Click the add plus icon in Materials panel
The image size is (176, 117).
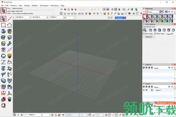coord(169,12)
